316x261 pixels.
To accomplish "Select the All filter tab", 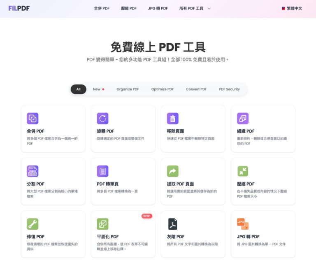I will tap(79, 89).
